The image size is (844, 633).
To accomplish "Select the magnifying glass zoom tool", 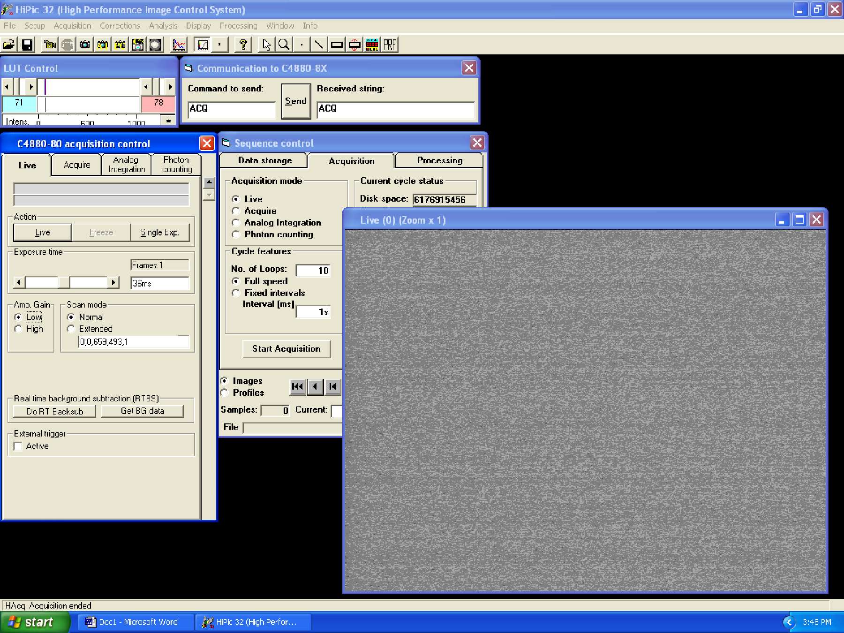I will (x=284, y=45).
